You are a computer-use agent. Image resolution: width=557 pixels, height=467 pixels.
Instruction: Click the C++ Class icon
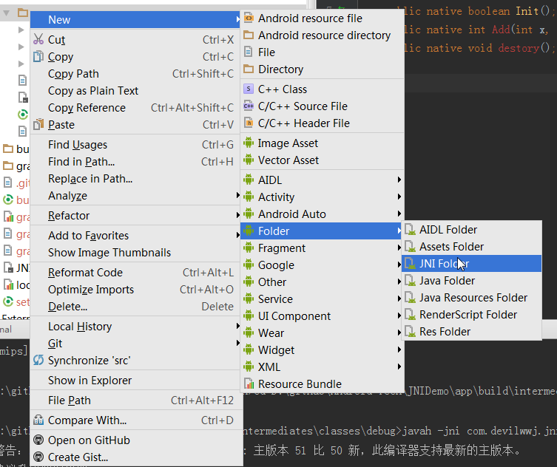pyautogui.click(x=249, y=89)
